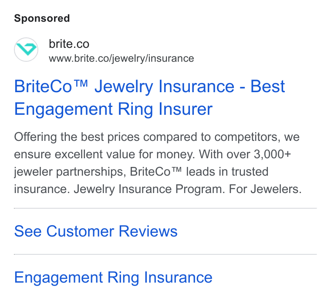Click the word 'Reviews' in the sitelink
This screenshot has height=300, width=331.
point(148,231)
